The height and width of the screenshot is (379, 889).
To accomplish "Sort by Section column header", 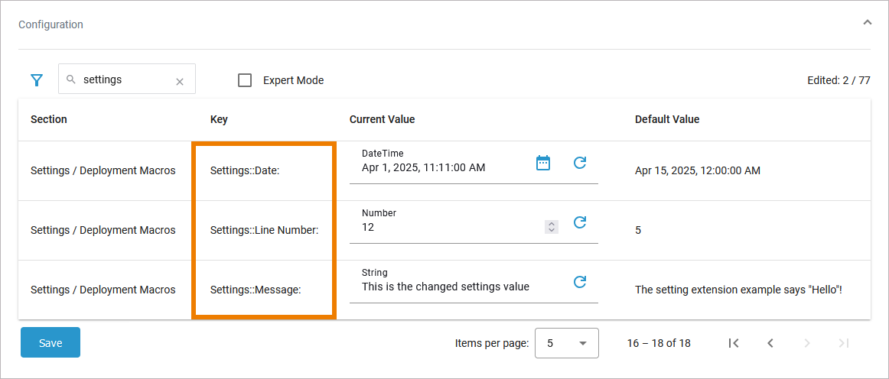I will (49, 119).
